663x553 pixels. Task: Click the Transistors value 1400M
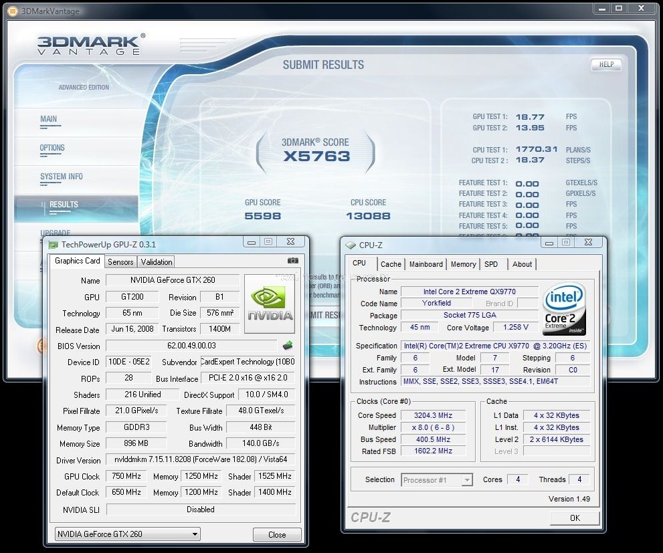(219, 329)
